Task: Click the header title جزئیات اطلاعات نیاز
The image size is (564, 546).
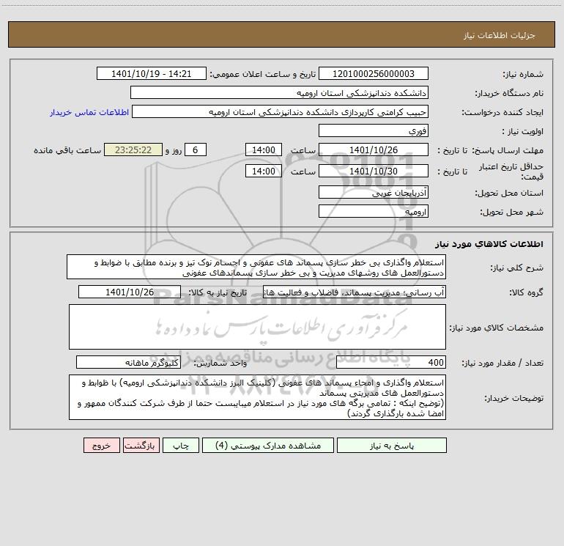Action: [x=500, y=35]
